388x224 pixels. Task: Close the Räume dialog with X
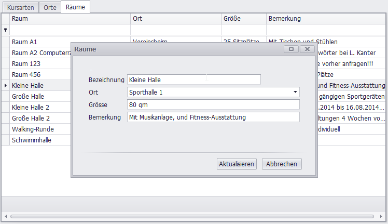(x=308, y=49)
